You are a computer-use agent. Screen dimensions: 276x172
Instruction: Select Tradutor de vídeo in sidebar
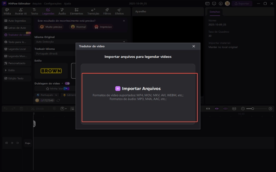tap(17, 35)
